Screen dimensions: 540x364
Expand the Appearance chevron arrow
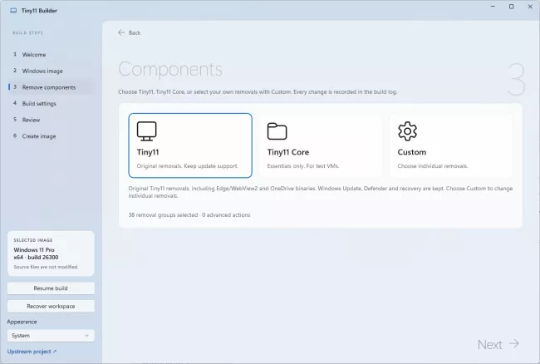pos(86,336)
